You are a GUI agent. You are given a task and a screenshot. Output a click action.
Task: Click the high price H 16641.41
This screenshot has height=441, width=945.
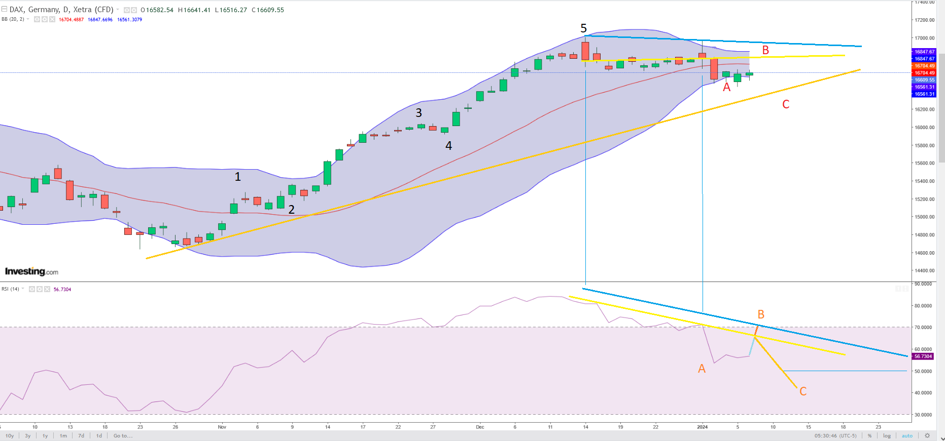tap(194, 10)
